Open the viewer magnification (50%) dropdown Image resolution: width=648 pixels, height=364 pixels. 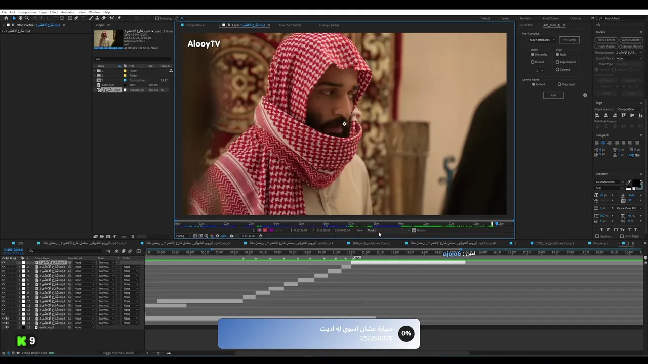[182, 236]
